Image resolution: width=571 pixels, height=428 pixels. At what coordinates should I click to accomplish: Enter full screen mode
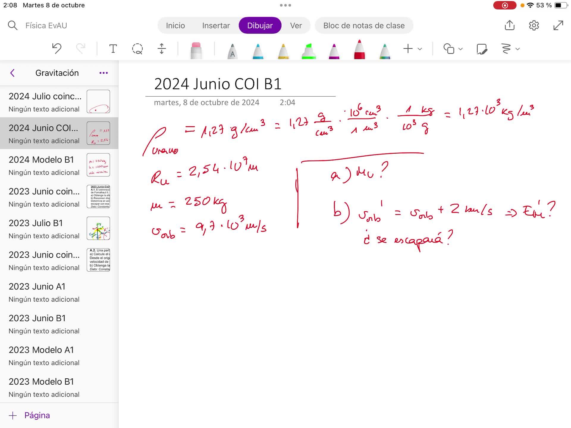click(558, 25)
